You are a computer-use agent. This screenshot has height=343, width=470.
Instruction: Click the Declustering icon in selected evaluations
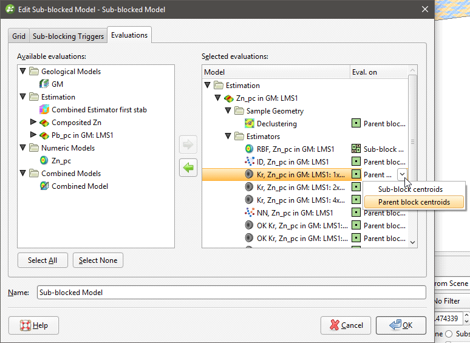[x=249, y=123]
